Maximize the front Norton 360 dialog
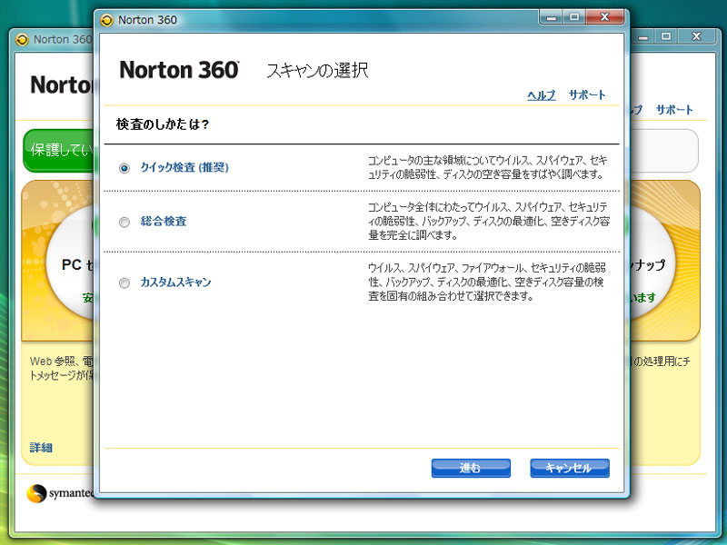 click(574, 17)
